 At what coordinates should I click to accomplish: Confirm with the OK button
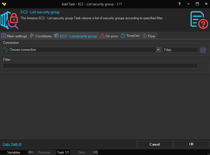point(191,144)
